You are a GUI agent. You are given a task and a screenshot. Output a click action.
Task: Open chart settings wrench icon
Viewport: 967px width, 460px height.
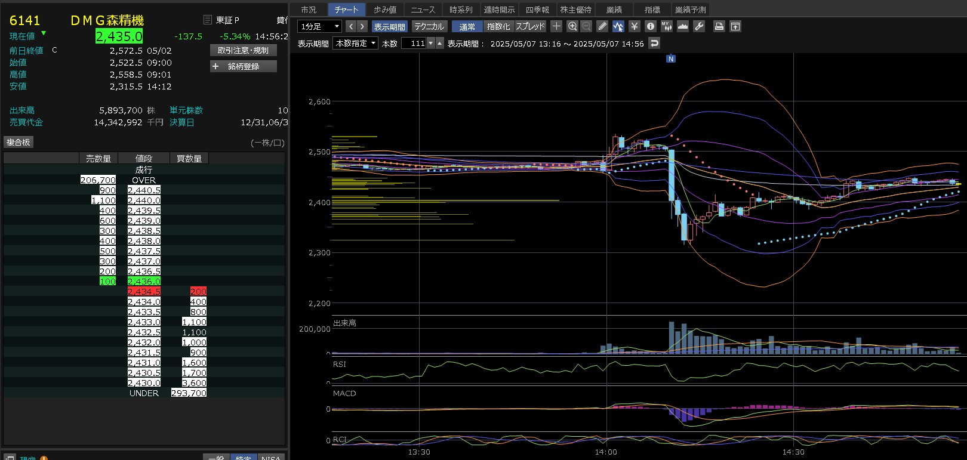click(x=699, y=26)
